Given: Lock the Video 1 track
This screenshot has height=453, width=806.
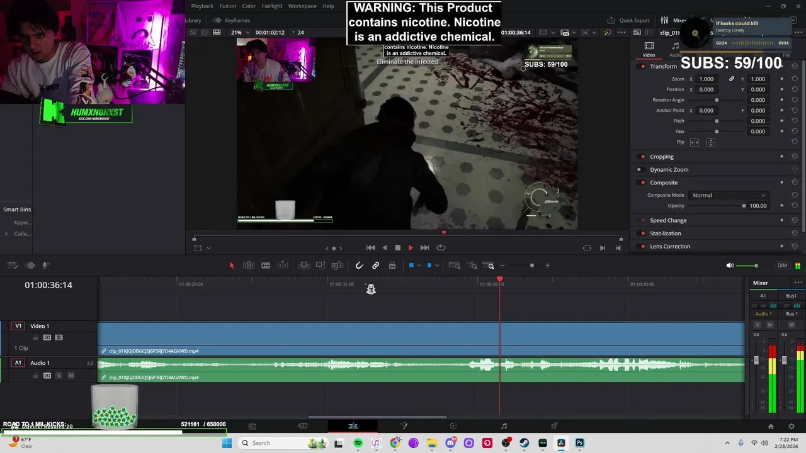Looking at the screenshot, I should point(35,338).
